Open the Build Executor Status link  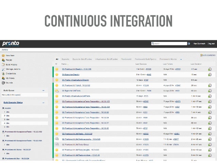coord(13,103)
